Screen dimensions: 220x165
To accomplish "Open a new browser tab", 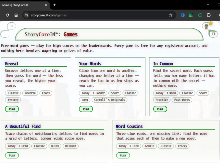I will [x=54, y=5].
